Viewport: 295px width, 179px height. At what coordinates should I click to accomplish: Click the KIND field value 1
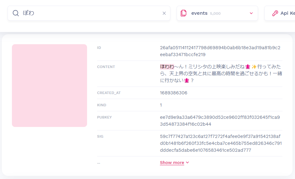pos(161,105)
